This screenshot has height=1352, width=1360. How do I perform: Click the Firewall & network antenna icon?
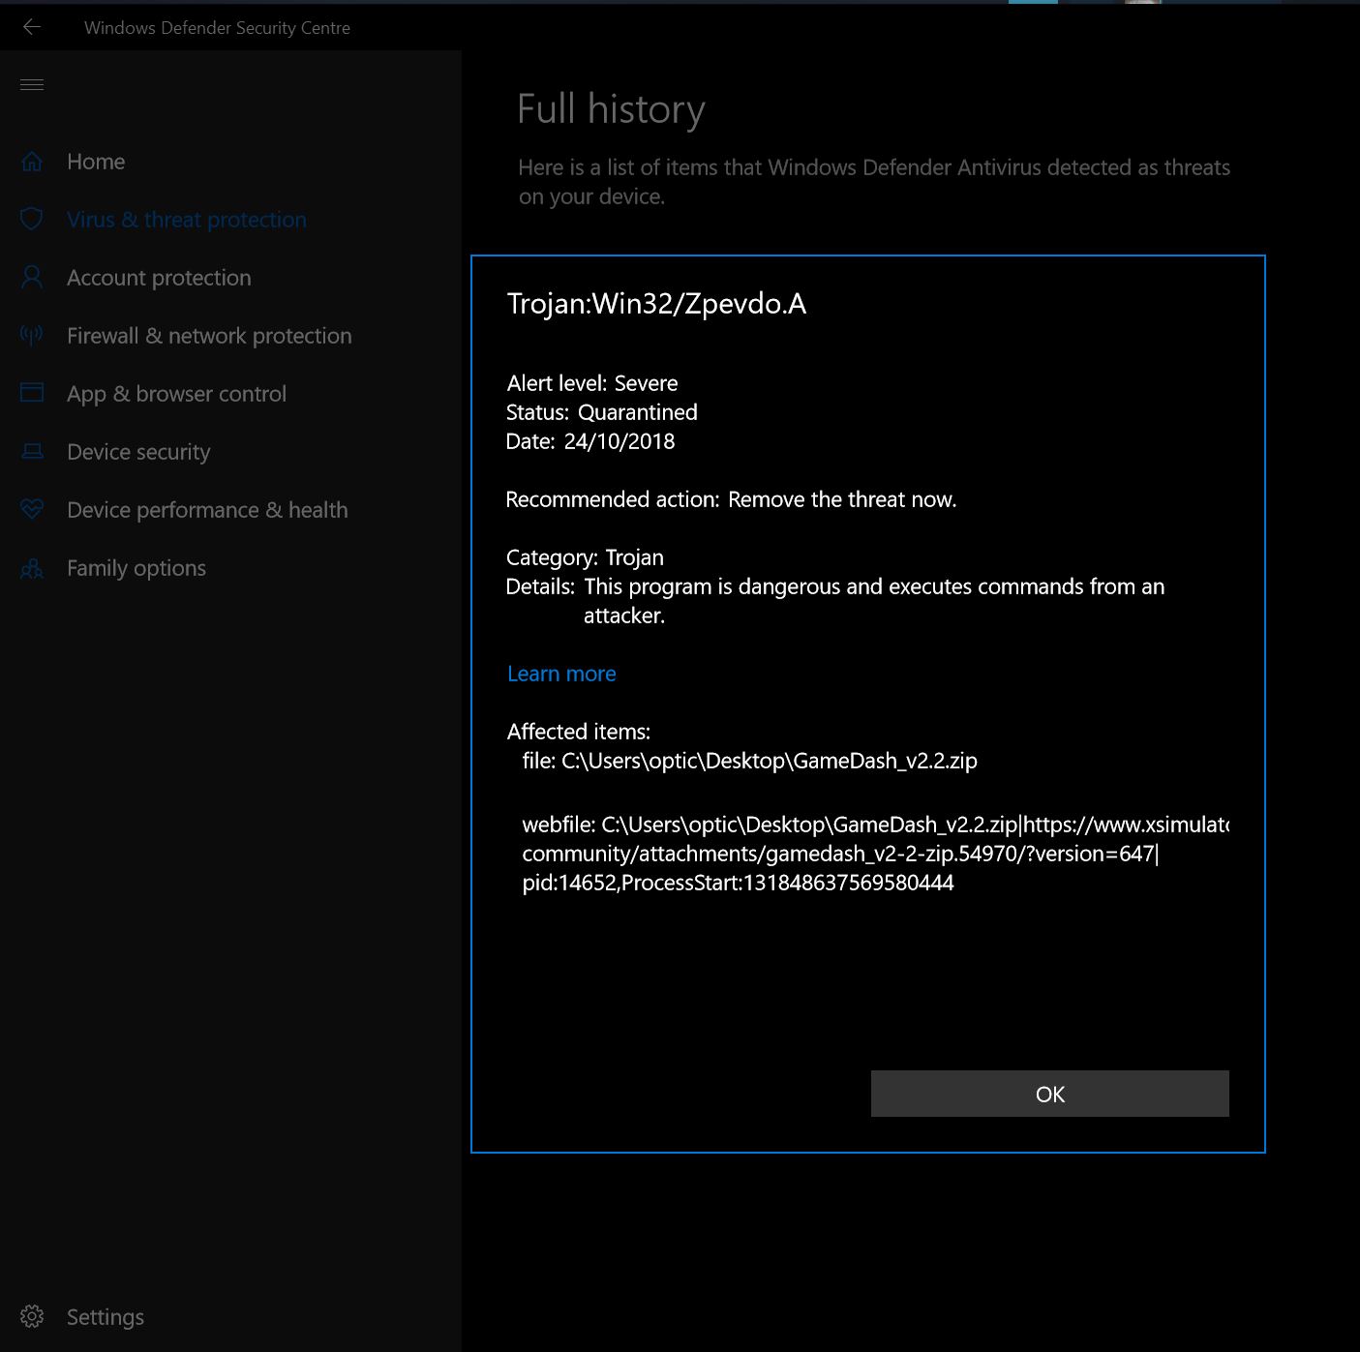coord(32,336)
